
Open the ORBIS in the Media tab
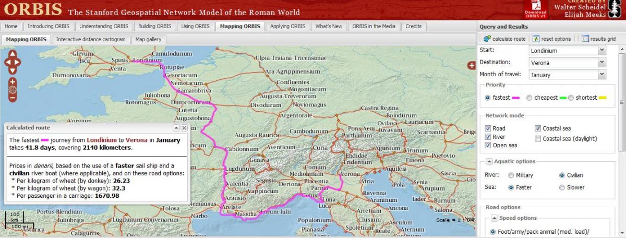point(374,26)
